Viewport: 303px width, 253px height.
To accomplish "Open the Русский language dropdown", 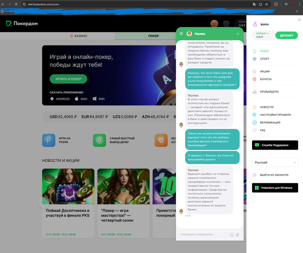I will tap(275, 163).
